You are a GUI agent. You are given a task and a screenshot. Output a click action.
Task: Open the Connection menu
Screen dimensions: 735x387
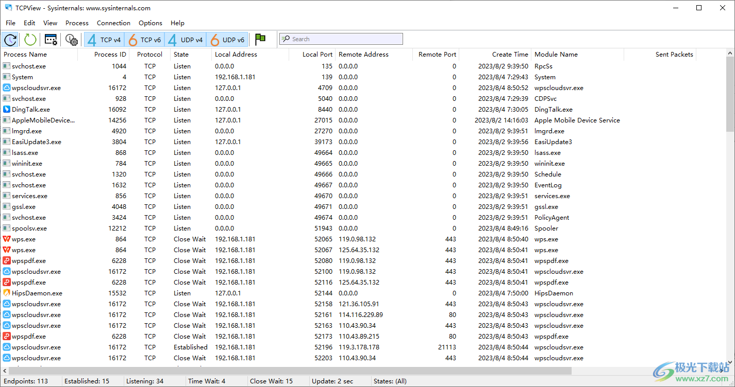(113, 23)
